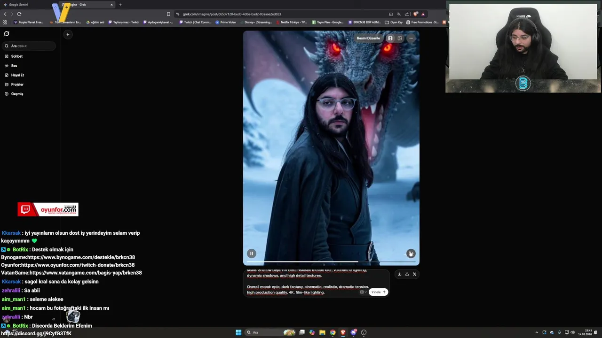Click the oyunfor.com banner
This screenshot has height=338, width=602.
[x=48, y=209]
